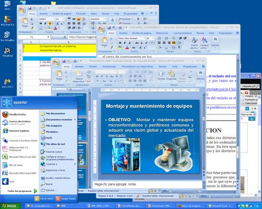Open font size dropdown in Word
Screen dimensions: 262x209
click(153, 38)
